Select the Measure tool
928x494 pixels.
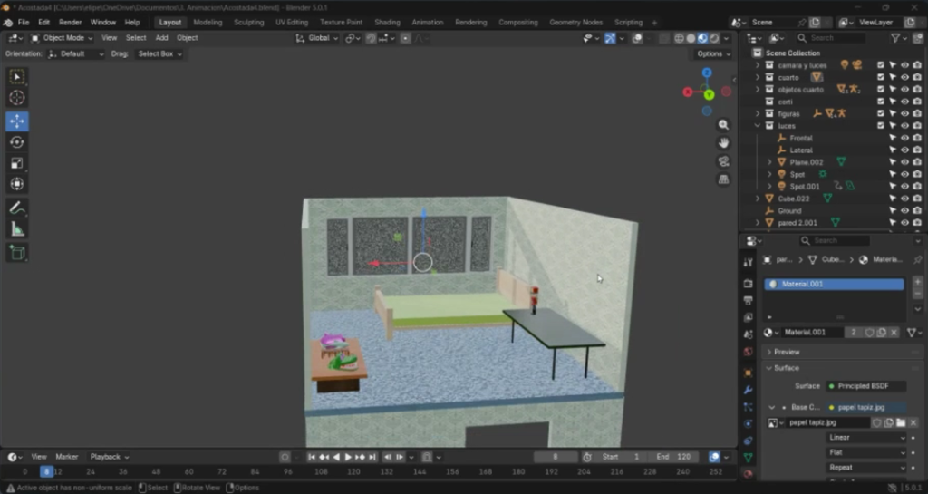pyautogui.click(x=17, y=229)
